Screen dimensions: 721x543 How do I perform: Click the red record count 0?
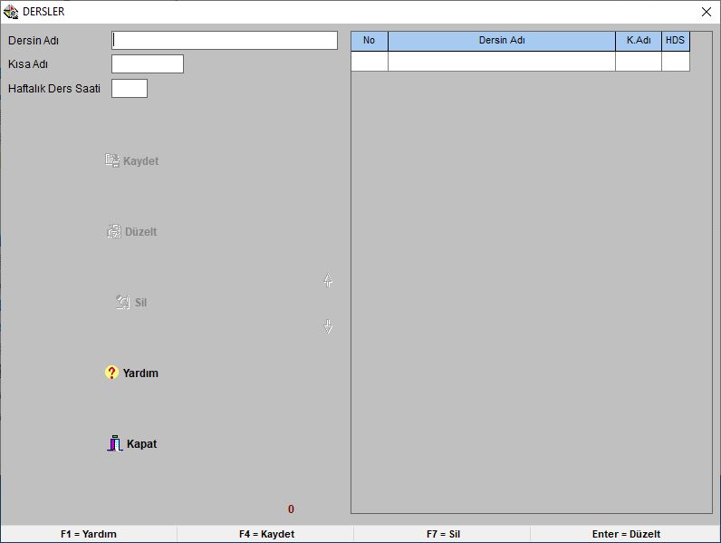coord(291,509)
